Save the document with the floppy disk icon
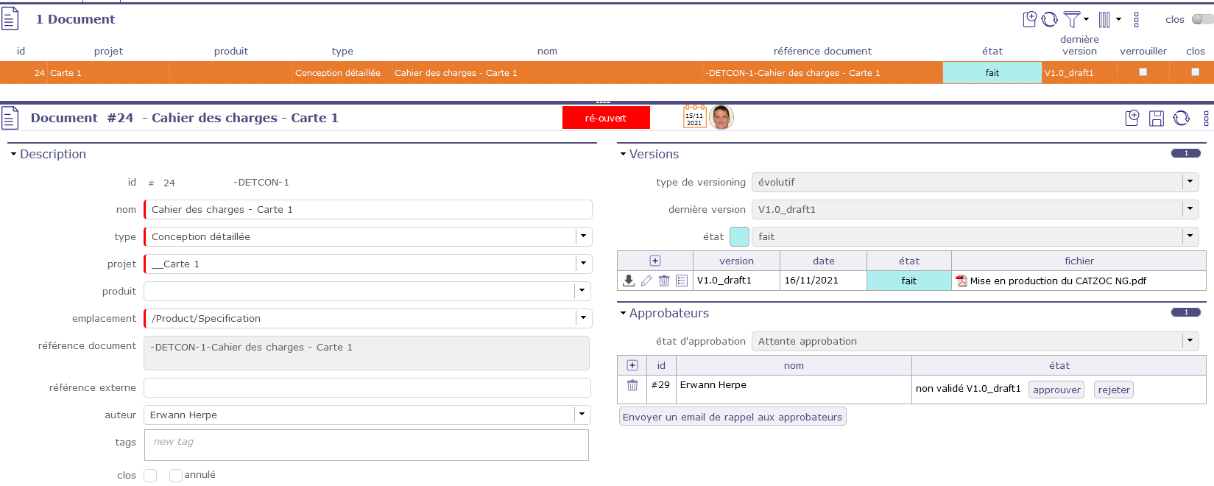This screenshot has height=486, width=1214. click(1157, 118)
